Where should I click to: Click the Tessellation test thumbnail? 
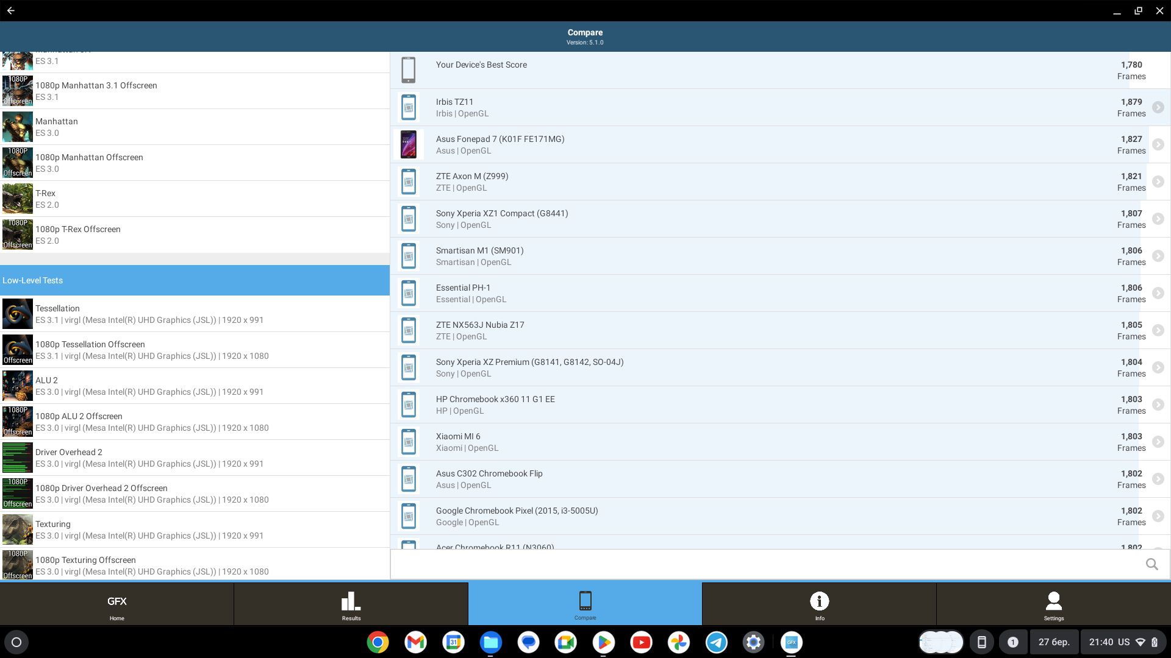(x=18, y=314)
